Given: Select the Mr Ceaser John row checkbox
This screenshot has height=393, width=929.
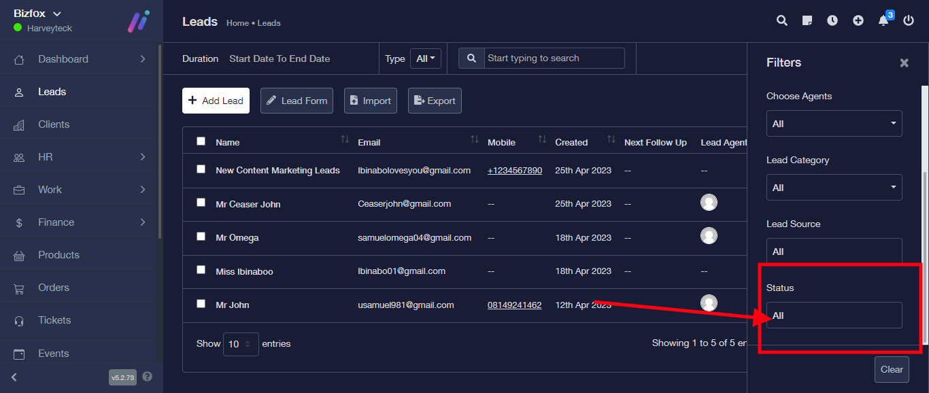Looking at the screenshot, I should [201, 203].
